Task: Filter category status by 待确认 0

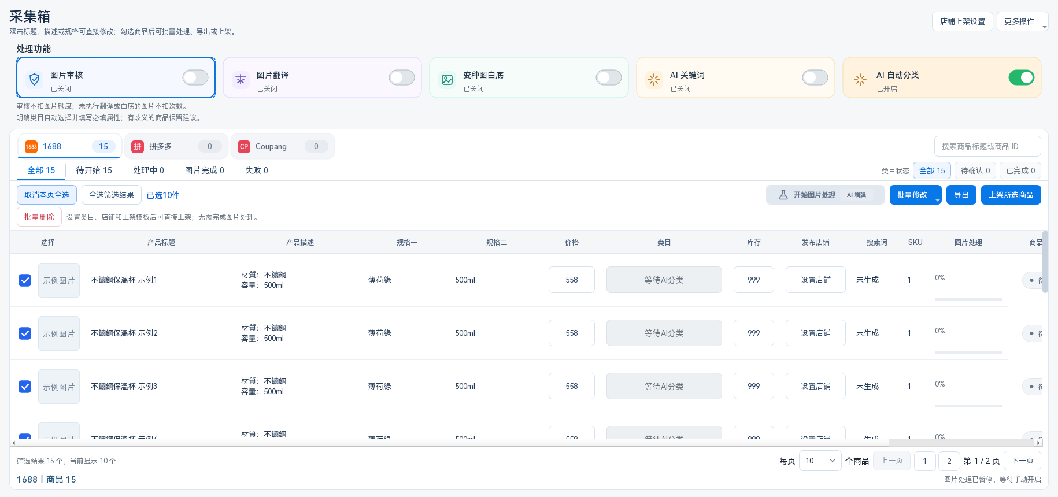Action: point(975,170)
